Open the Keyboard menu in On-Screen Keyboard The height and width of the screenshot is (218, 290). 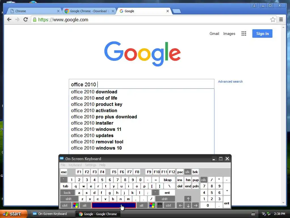click(x=75, y=165)
